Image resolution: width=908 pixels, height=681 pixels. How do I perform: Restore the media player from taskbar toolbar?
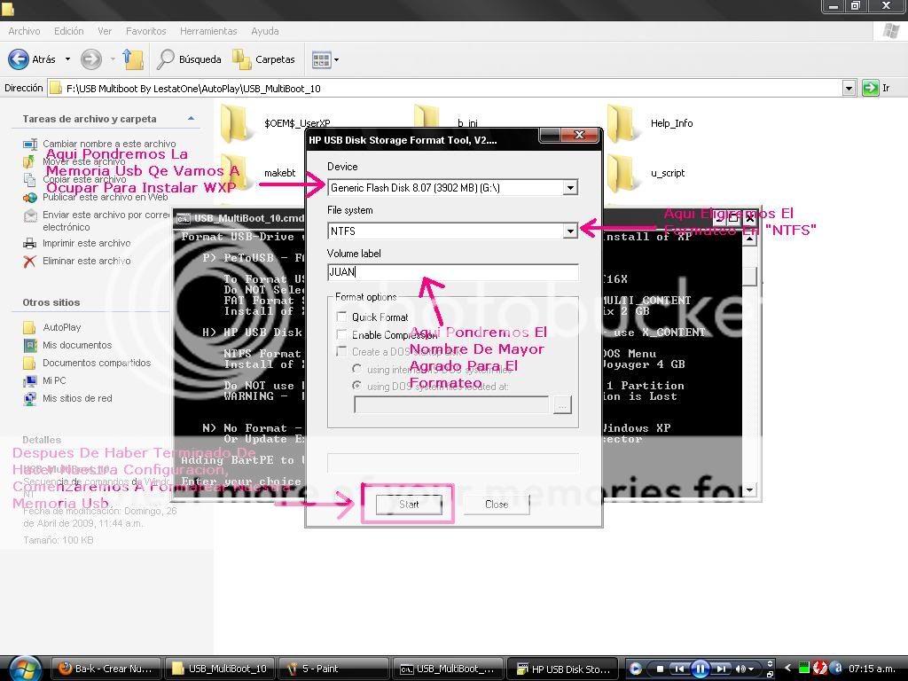771,675
